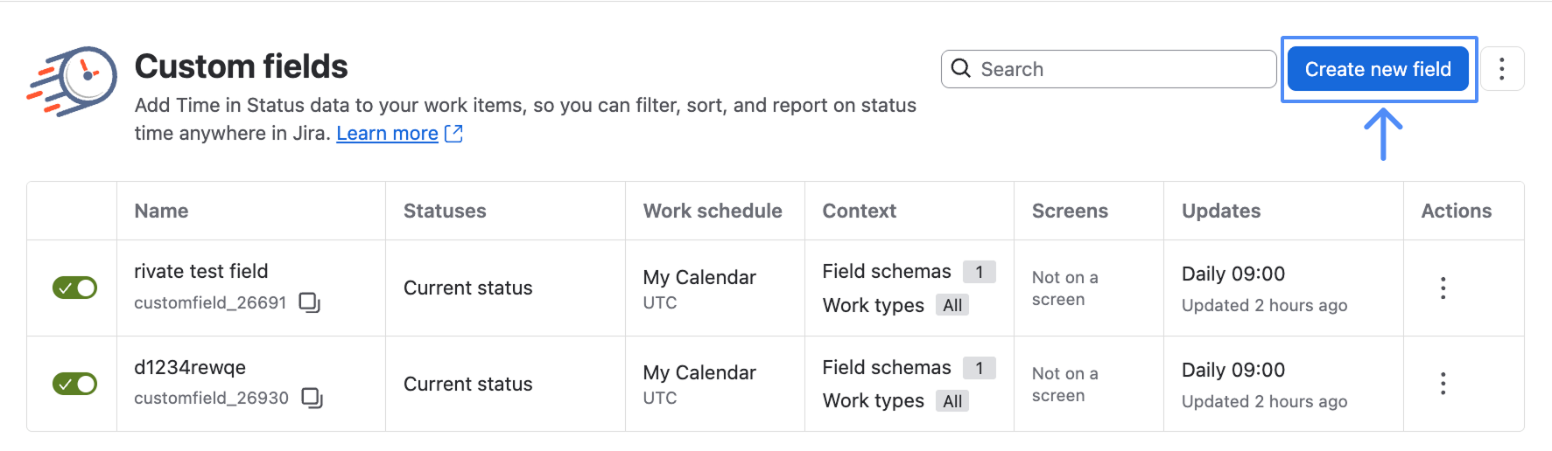Select the Updates column header
The width and height of the screenshot is (1552, 451).
coord(1221,211)
